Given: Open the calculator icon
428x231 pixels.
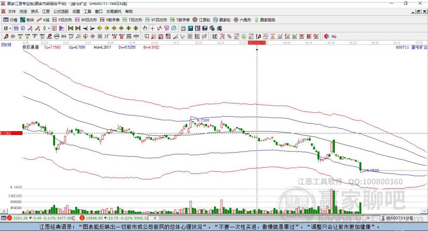Looking at the screenshot, I should tap(190, 28).
